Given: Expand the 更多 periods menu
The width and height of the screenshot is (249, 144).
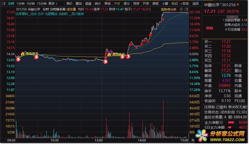Looking at the screenshot, I should click(x=53, y=3).
